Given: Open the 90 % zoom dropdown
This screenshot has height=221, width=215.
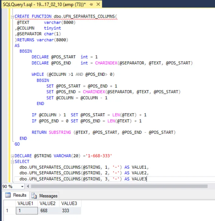Looking at the screenshot, I should click(22, 187).
